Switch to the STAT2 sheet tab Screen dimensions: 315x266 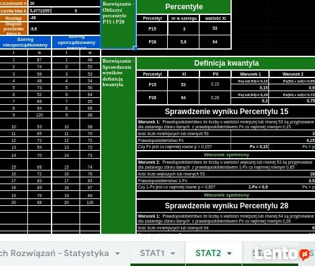[208, 253]
